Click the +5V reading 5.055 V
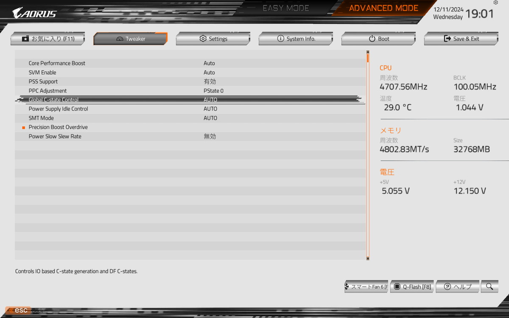Image resolution: width=509 pixels, height=318 pixels. click(396, 191)
